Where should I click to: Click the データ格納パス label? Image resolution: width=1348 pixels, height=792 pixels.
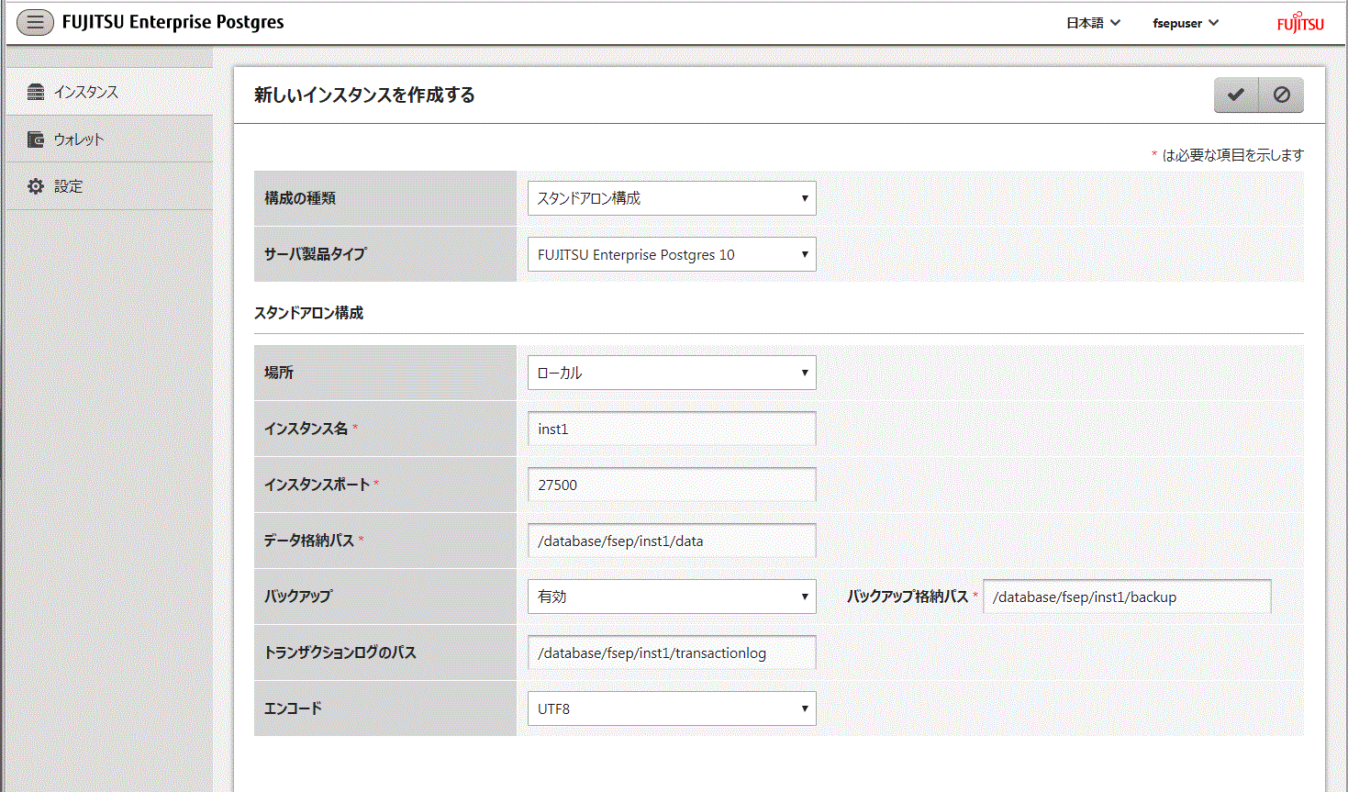(x=309, y=541)
